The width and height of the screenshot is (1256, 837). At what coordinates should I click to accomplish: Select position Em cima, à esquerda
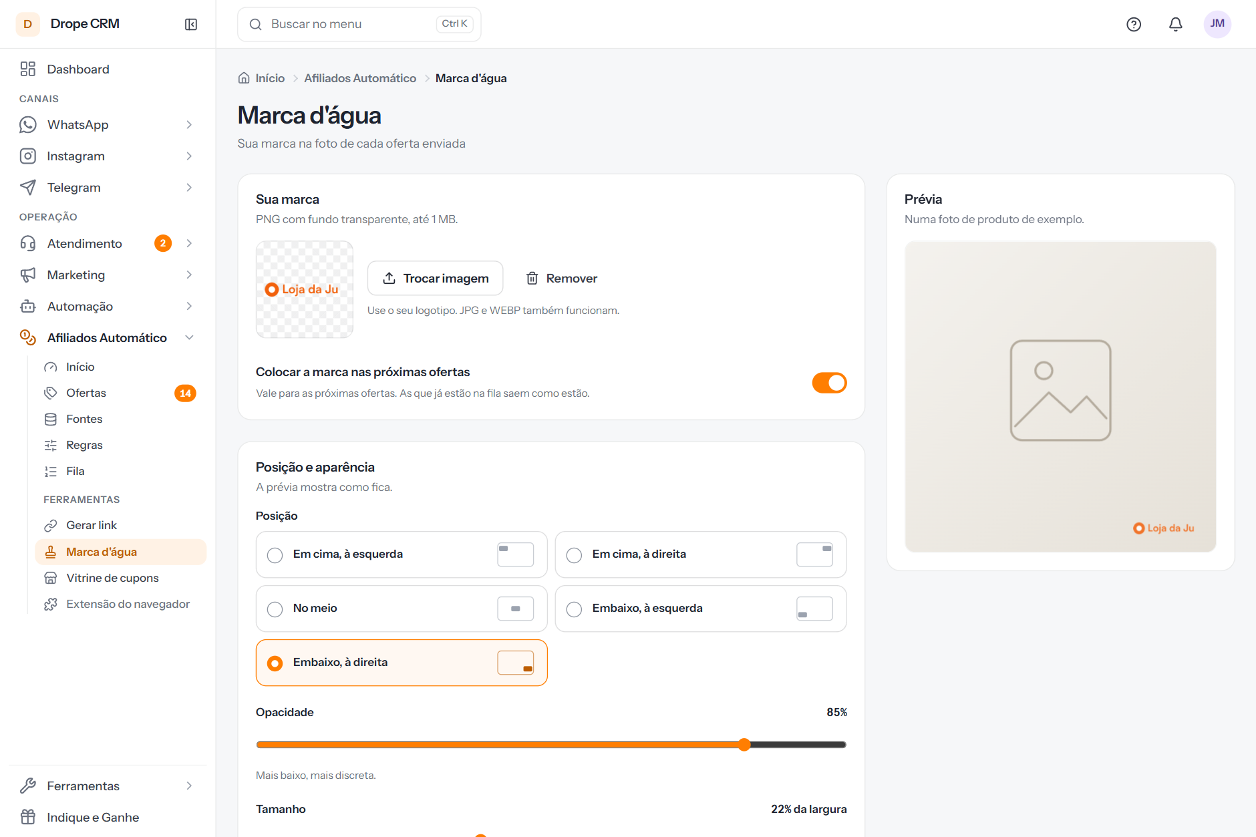coord(402,554)
